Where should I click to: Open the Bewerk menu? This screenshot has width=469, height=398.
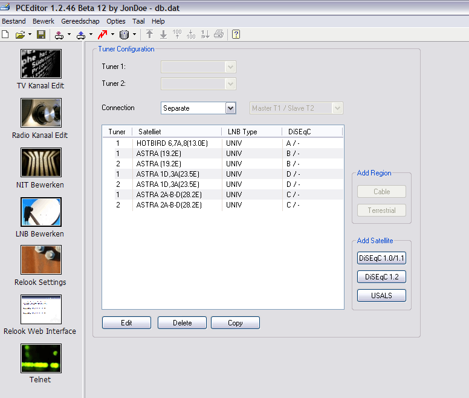pos(44,21)
